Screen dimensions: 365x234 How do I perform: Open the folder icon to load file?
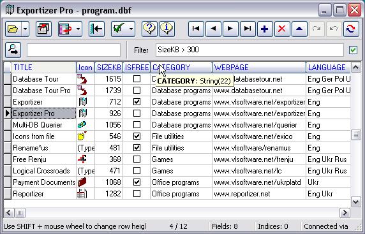tap(13, 29)
